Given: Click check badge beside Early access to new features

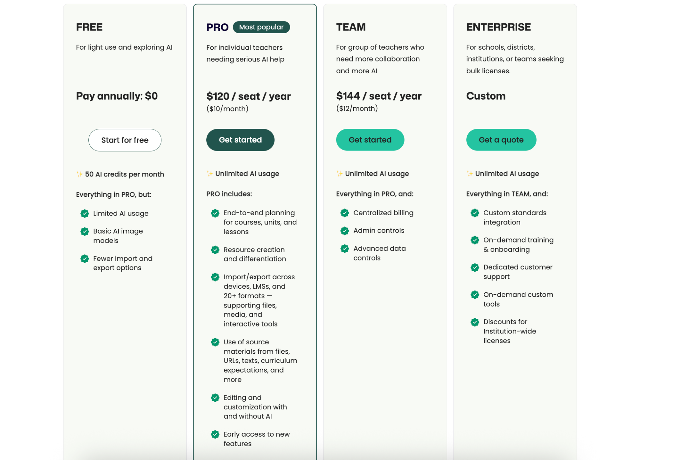Looking at the screenshot, I should [x=215, y=434].
